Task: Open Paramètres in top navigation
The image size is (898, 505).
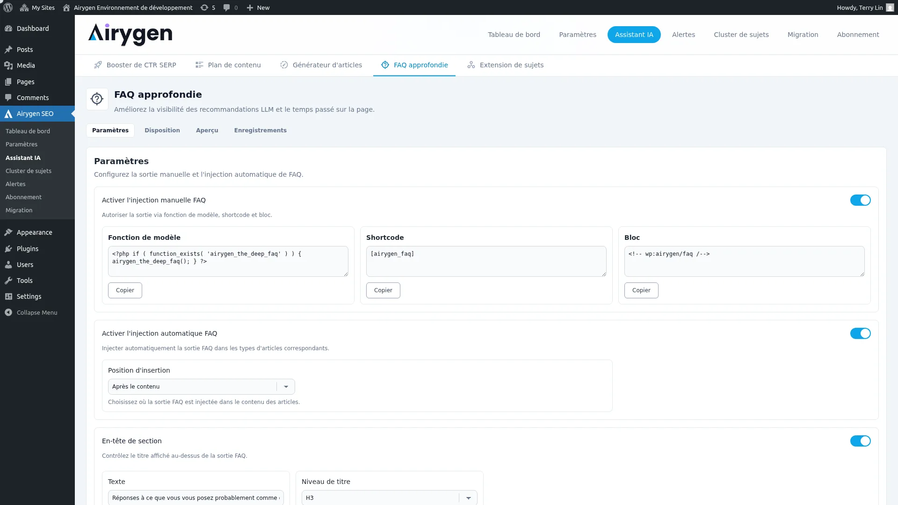Action: [x=578, y=35]
